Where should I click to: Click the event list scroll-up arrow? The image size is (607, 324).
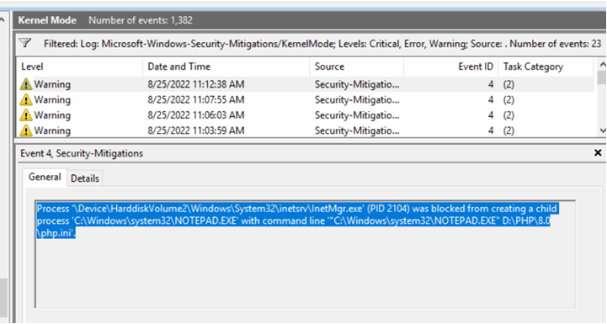(602, 64)
